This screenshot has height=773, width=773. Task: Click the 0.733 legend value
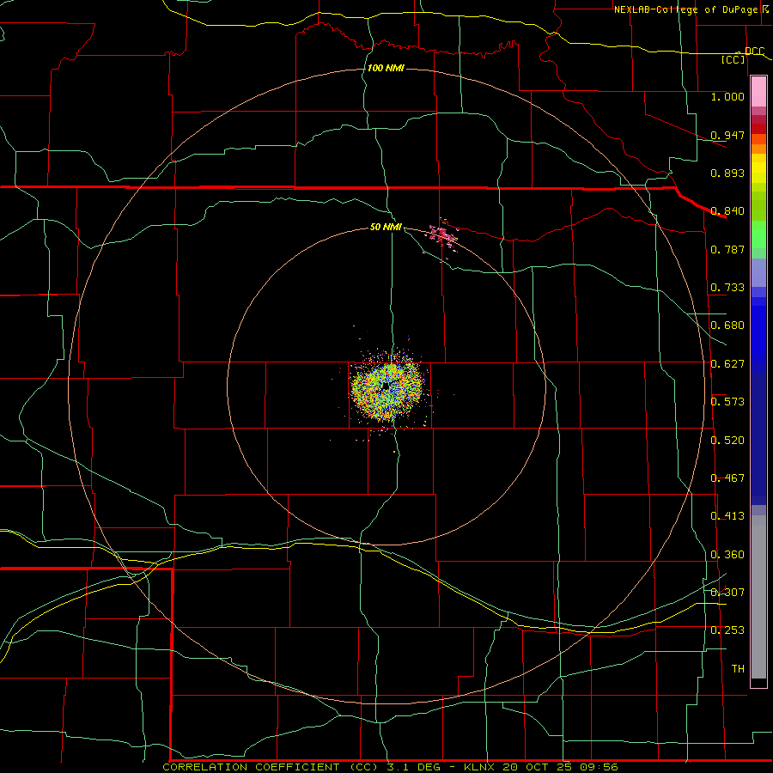click(727, 288)
